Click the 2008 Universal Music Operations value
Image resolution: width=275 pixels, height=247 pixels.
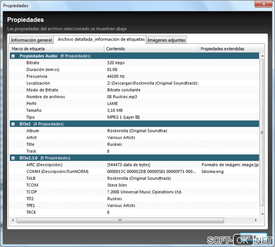pos(145,192)
